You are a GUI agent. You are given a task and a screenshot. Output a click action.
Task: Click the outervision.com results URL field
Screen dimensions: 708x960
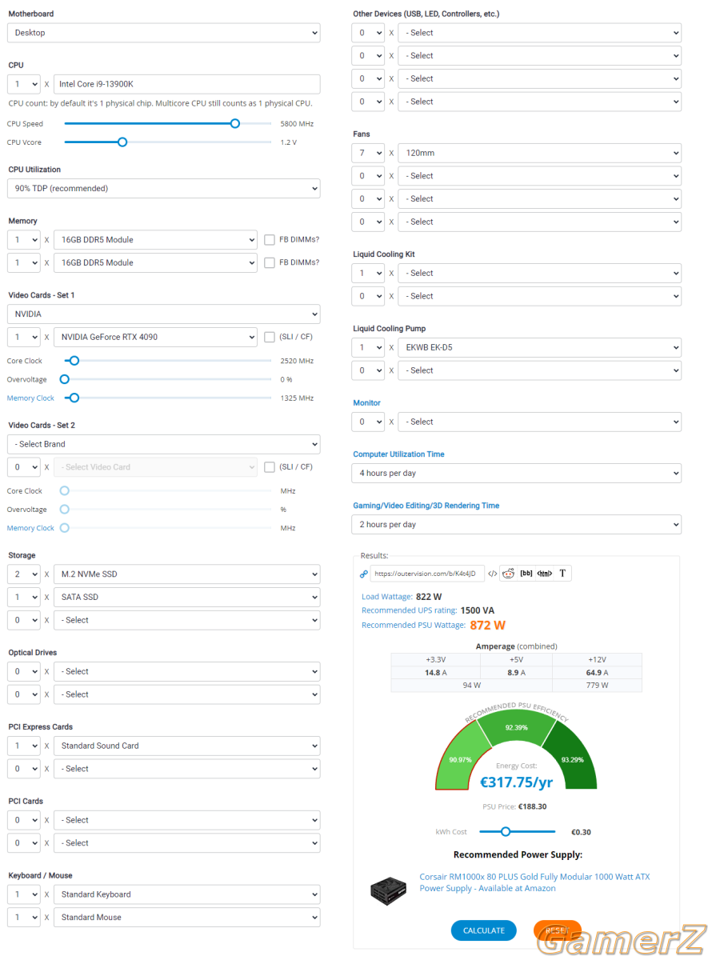click(427, 574)
